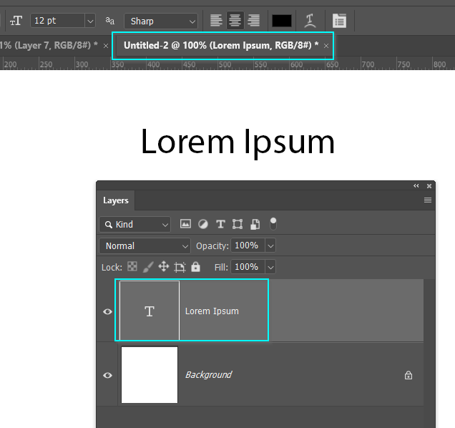Click the Lorem Ipsum layer T thumbnail

(x=150, y=311)
